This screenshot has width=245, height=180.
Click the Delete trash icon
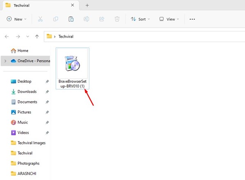tap(117, 19)
